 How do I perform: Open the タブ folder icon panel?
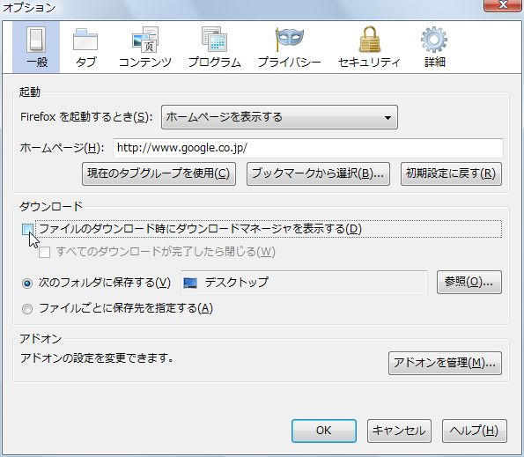(x=85, y=48)
